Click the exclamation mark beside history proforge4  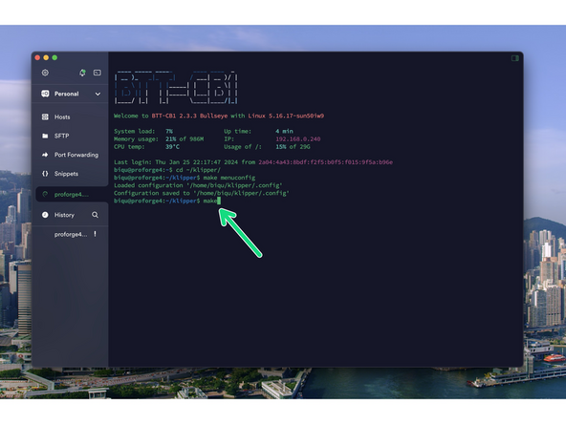tap(95, 234)
